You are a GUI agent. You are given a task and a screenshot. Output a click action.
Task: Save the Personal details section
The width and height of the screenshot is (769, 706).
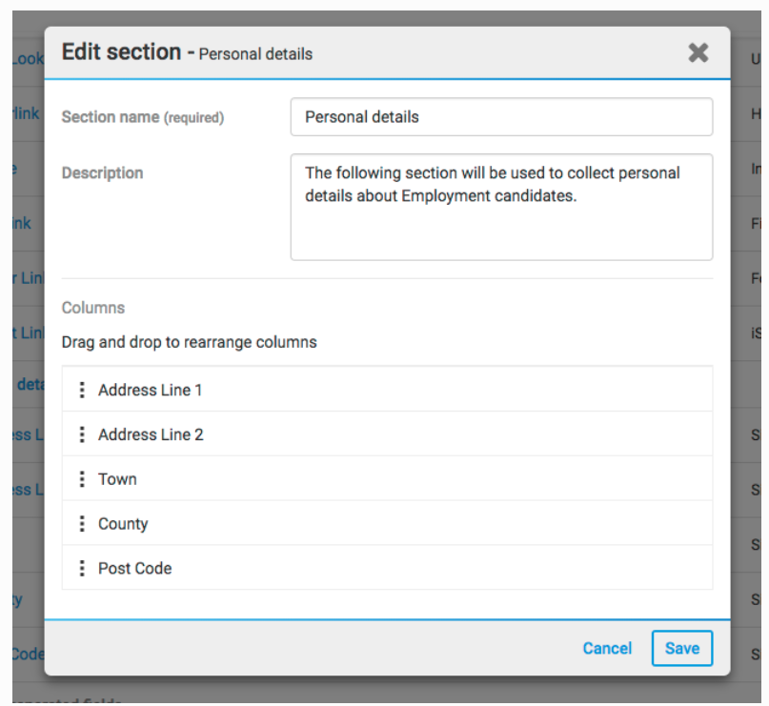tap(682, 648)
